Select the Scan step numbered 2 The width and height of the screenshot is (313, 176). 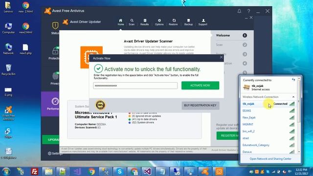[231, 45]
